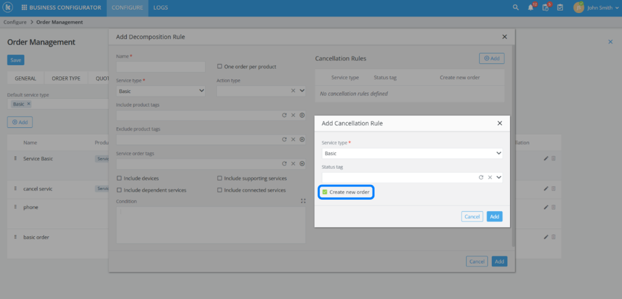Open Service type dropdown in cancellation rule

412,153
